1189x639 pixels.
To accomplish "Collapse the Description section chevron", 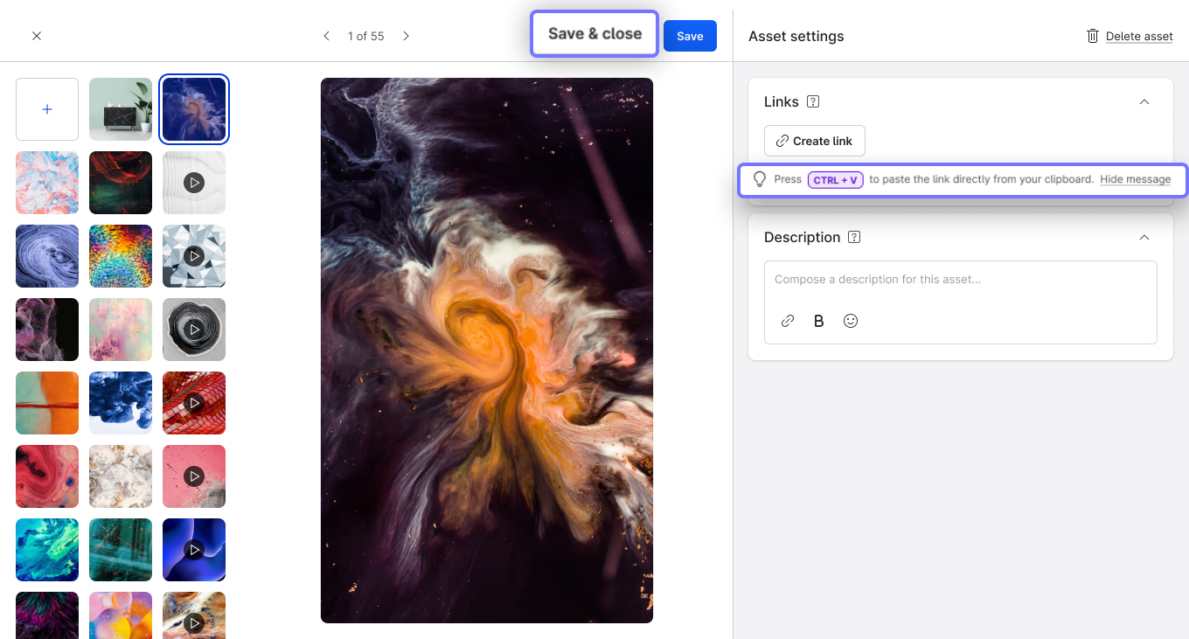I will pyautogui.click(x=1144, y=237).
